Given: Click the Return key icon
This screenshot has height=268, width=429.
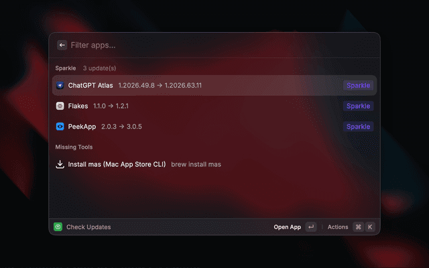Looking at the screenshot, I should pyautogui.click(x=311, y=226).
